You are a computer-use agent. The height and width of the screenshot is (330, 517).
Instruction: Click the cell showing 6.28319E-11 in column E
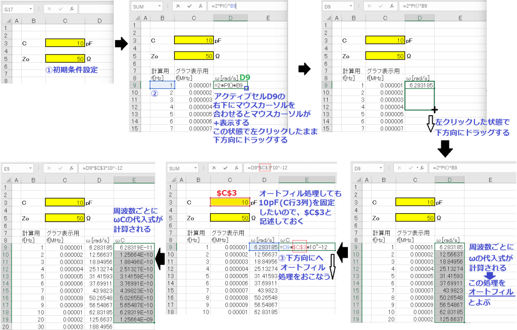[x=134, y=248]
